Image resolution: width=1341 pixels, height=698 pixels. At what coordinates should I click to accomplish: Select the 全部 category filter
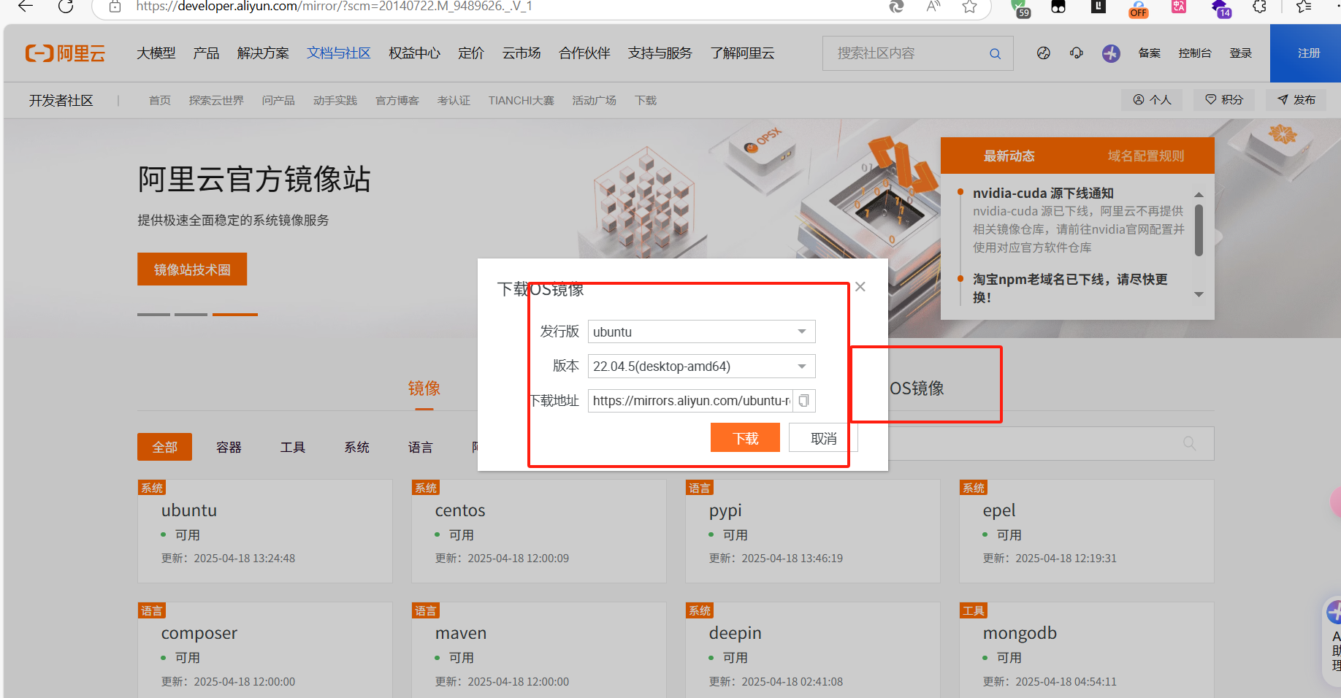point(164,447)
